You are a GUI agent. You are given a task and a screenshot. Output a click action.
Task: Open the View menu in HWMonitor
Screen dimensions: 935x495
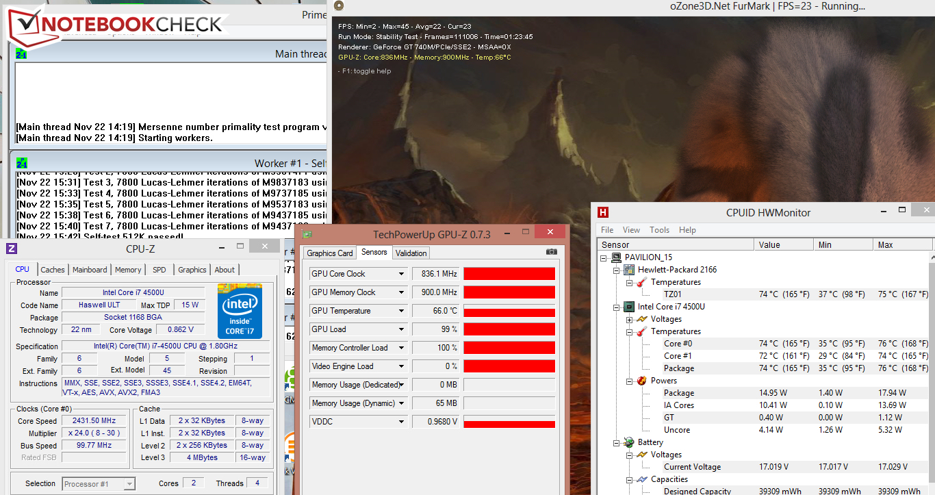[632, 230]
